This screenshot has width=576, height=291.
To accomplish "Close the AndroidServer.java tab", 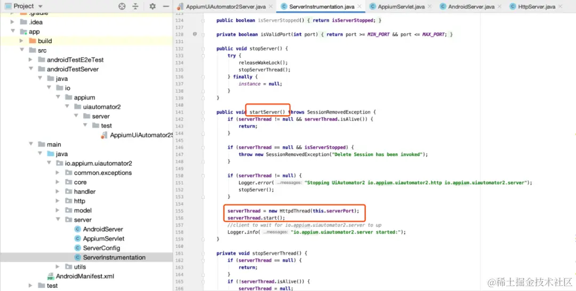I will pos(499,6).
